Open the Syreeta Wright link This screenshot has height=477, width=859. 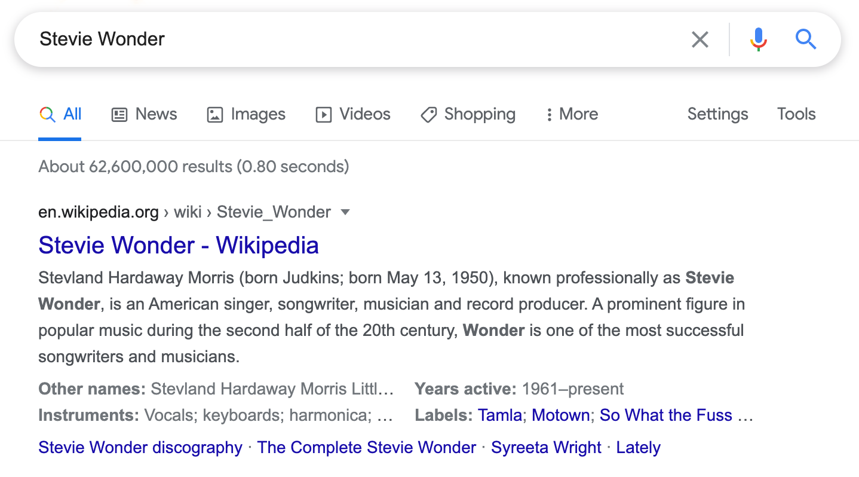click(546, 448)
